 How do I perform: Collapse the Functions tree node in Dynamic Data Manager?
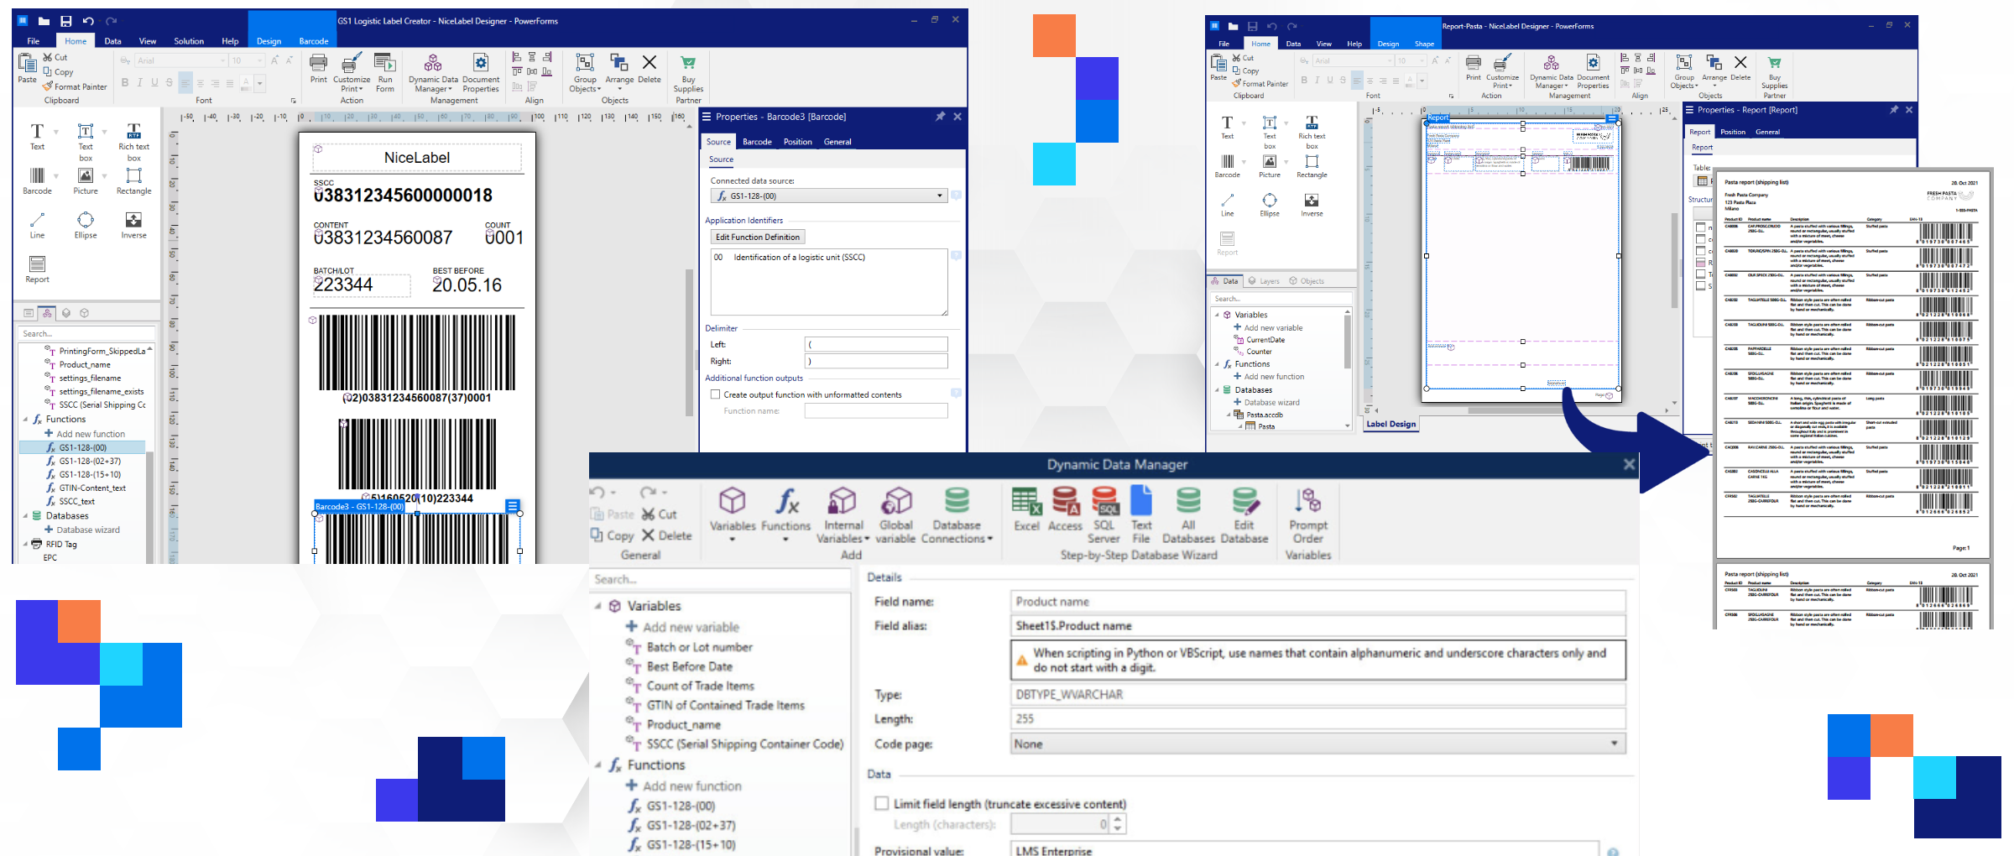(x=598, y=765)
